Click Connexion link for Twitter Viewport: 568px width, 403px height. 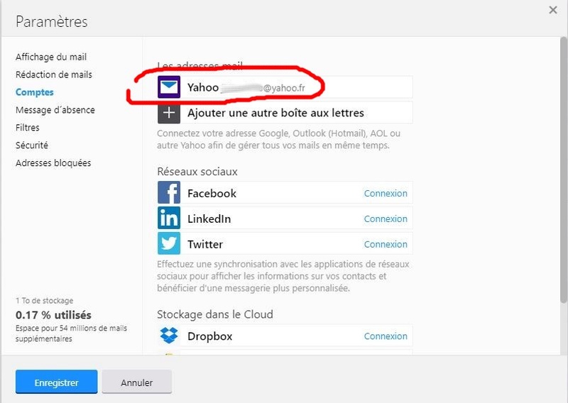coord(386,244)
